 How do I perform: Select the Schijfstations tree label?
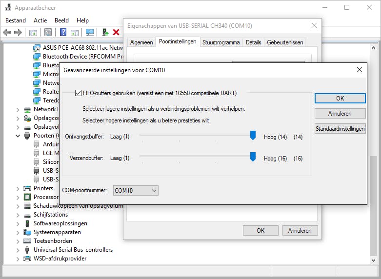coord(51,215)
